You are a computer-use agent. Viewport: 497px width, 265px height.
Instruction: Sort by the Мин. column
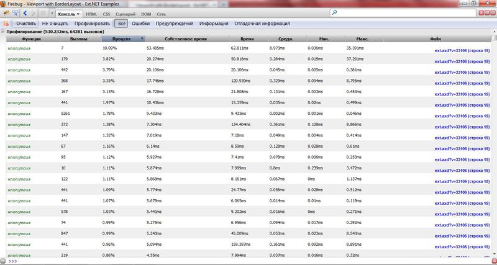[326, 39]
